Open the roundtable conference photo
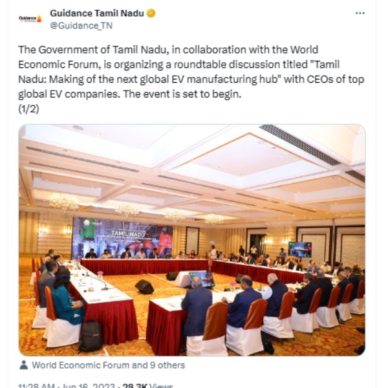This screenshot has height=388, width=388. click(192, 240)
